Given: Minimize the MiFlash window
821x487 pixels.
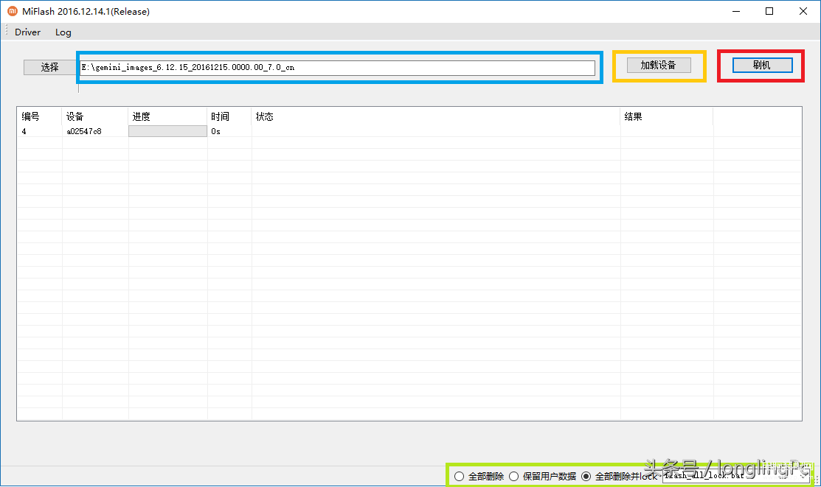Looking at the screenshot, I should [x=736, y=11].
